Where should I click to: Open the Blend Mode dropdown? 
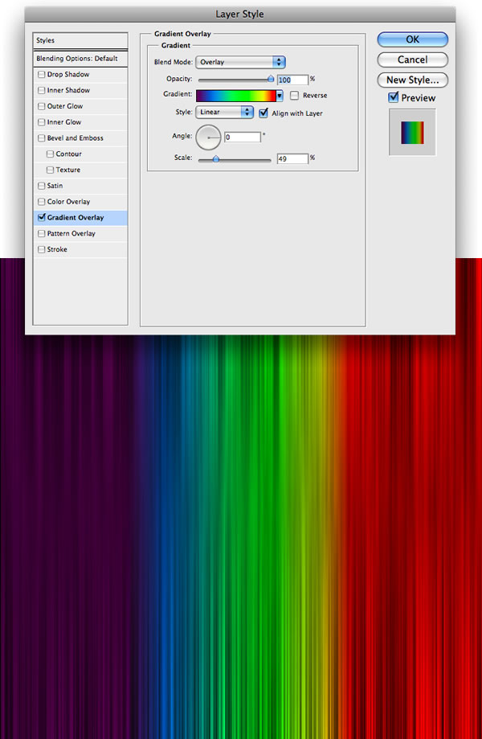click(240, 62)
